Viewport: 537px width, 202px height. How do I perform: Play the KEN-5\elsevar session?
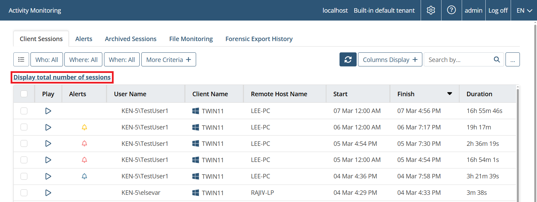tap(48, 193)
